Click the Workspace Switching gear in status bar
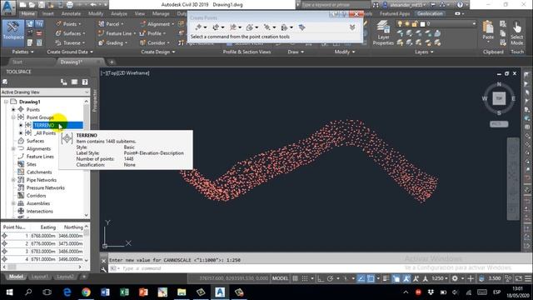533x300 pixels. 455,278
